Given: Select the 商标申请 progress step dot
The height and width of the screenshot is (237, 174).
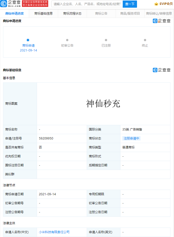Looking at the screenshot, I should (28, 40).
